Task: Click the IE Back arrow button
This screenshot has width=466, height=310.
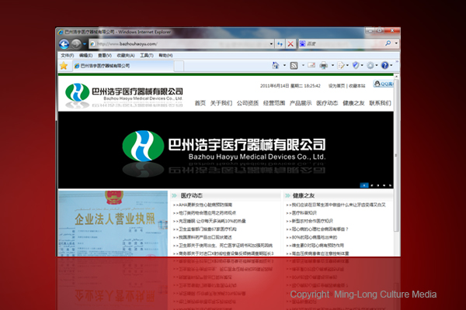Action: tap(64, 44)
